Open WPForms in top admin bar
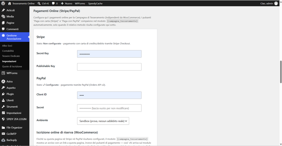Screen dimensions: 282x146 80,3
